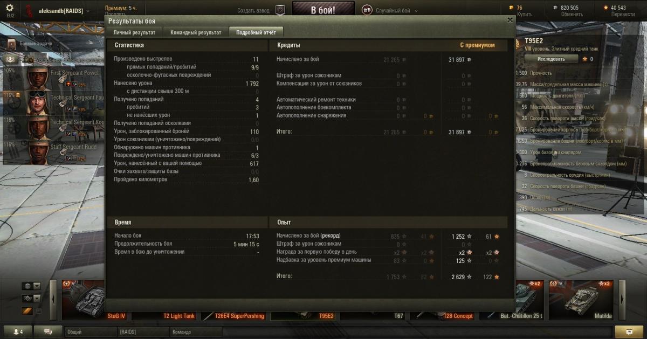Click the random battle mode skull icon
The height and width of the screenshot is (339, 647).
(367, 10)
